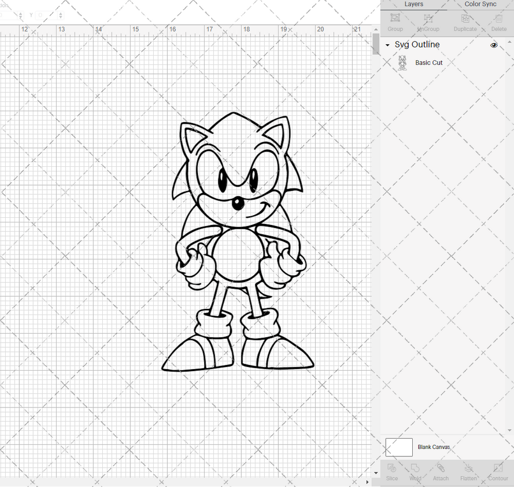Screen dimensions: 514x487
Task: Select the Slice tool
Action: point(392,472)
